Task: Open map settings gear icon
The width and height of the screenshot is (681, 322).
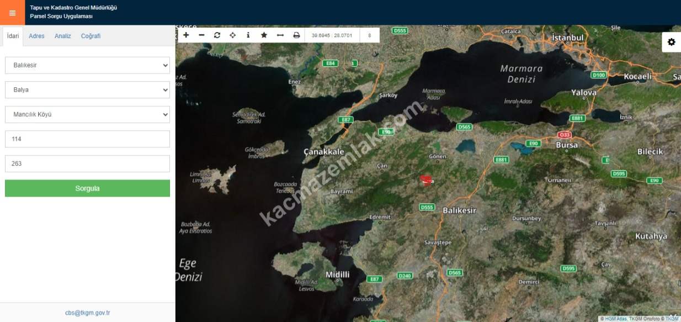Action: pos(671,42)
